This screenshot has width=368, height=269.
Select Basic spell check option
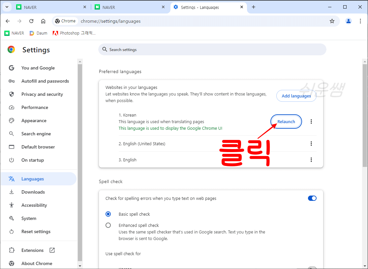point(108,214)
